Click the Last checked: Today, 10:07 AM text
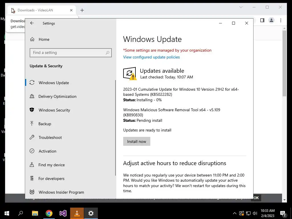 (x=167, y=77)
